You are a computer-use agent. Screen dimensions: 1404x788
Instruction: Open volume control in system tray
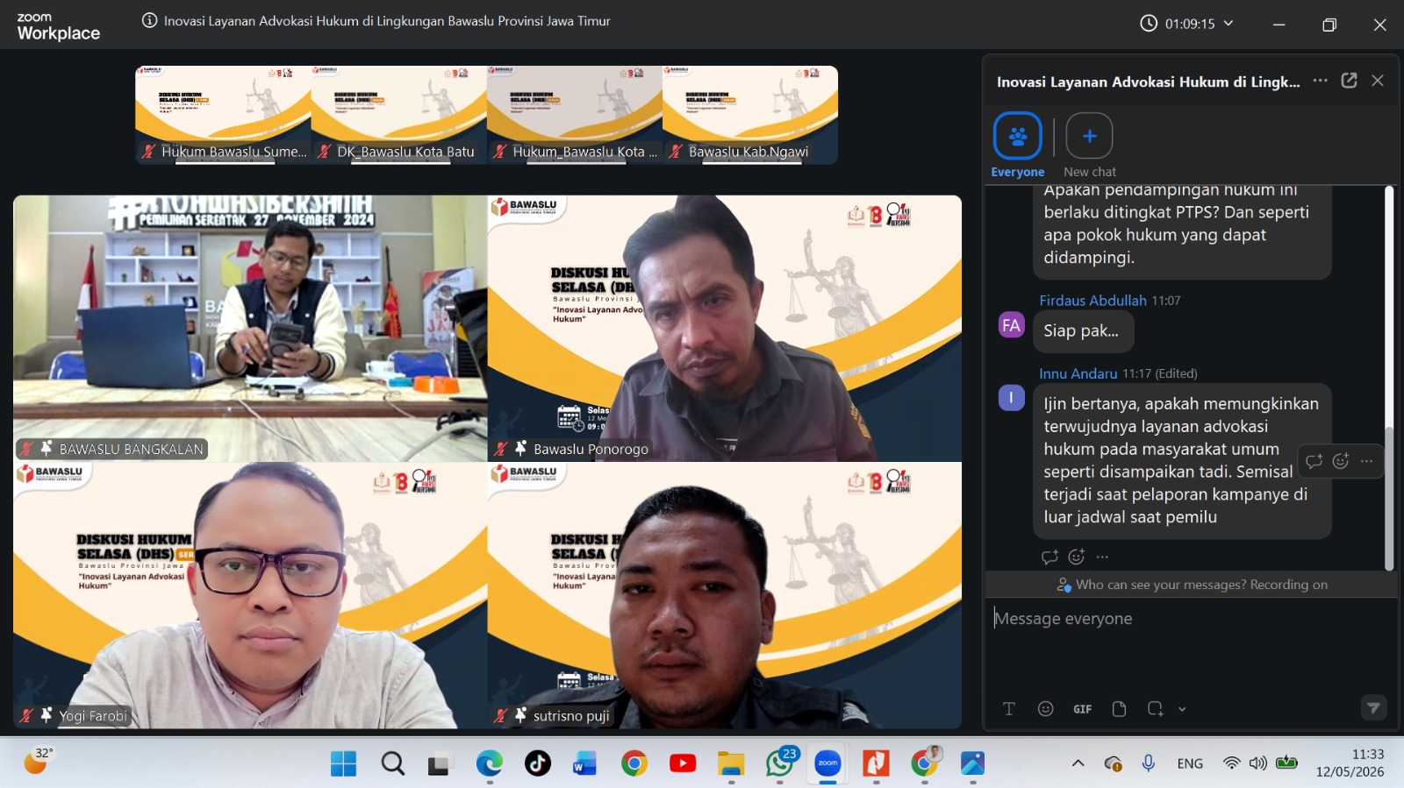click(x=1258, y=763)
